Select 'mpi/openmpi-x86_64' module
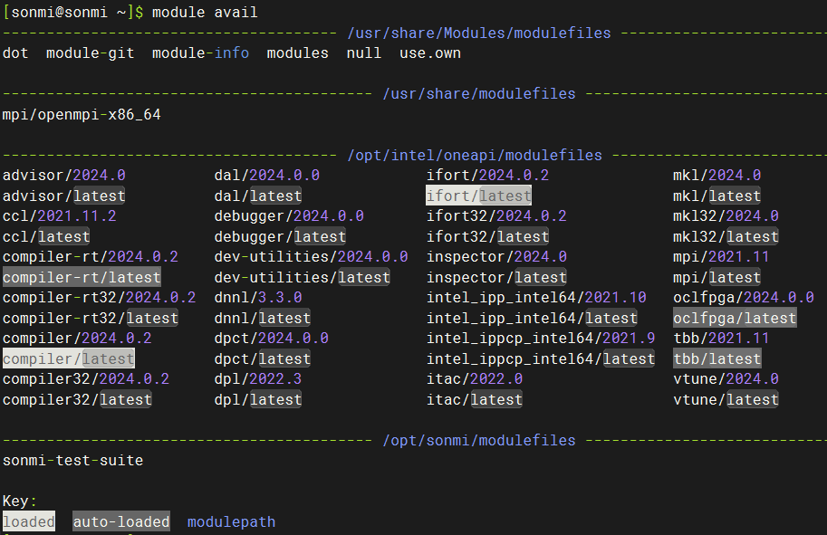The image size is (827, 535). pos(82,114)
